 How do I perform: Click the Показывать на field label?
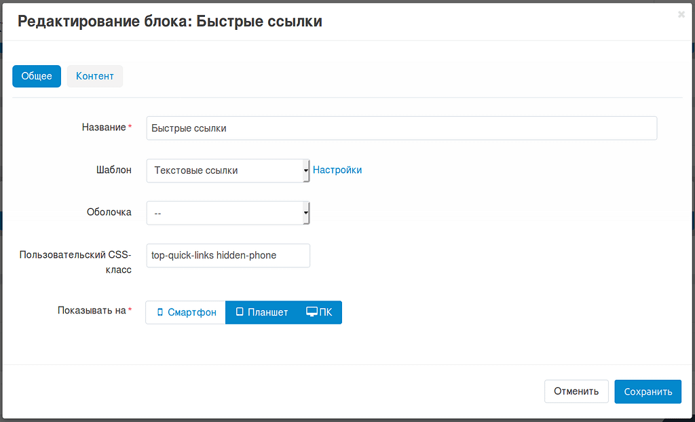click(x=92, y=311)
